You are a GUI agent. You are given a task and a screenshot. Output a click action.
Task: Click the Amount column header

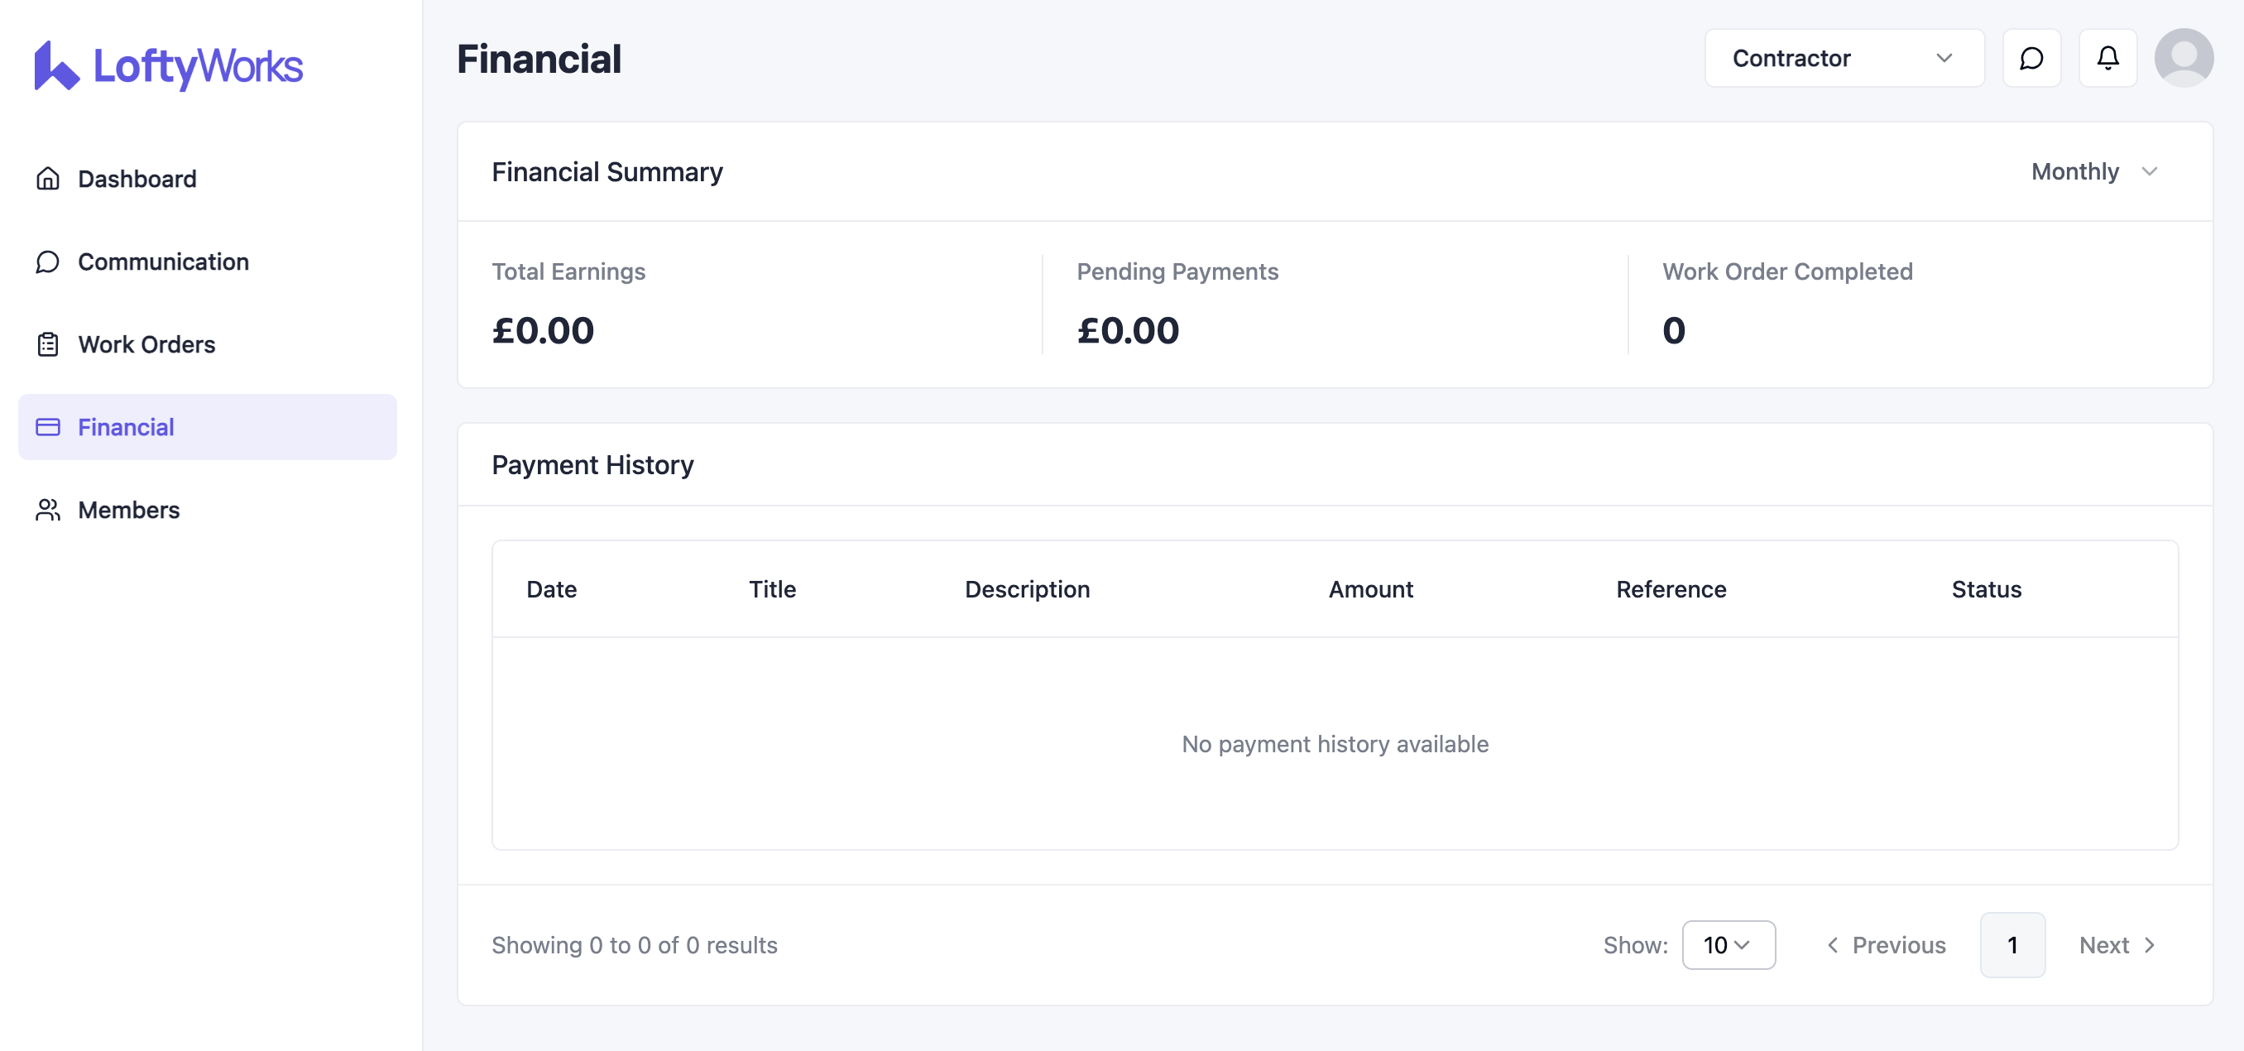pyautogui.click(x=1370, y=589)
